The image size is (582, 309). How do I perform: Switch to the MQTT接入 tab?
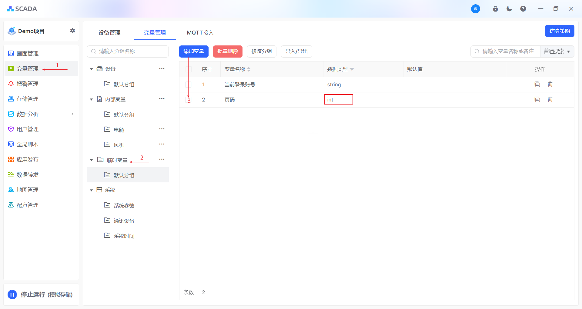pos(200,32)
